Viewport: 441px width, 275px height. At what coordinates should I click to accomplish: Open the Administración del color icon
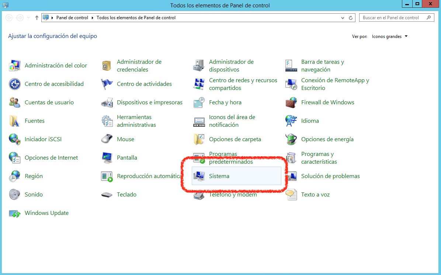(15, 66)
